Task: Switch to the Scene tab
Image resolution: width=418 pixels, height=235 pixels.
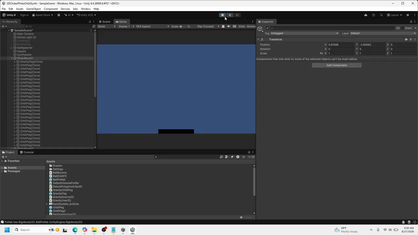Action: pyautogui.click(x=104, y=22)
